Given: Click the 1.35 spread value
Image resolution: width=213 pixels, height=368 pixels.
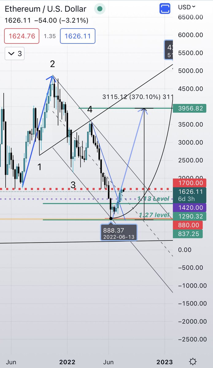Looking at the screenshot, I should [x=49, y=36].
